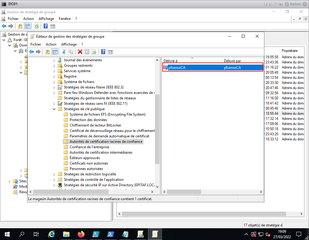This screenshot has width=309, height=240.
Task: Sort by the Délivré par column header
Action: click(x=232, y=61)
